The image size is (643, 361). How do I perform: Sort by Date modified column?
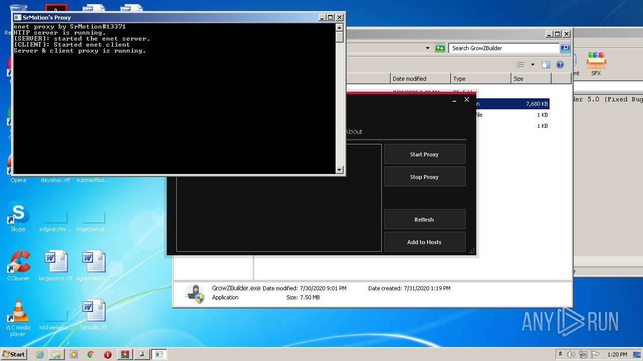point(420,79)
